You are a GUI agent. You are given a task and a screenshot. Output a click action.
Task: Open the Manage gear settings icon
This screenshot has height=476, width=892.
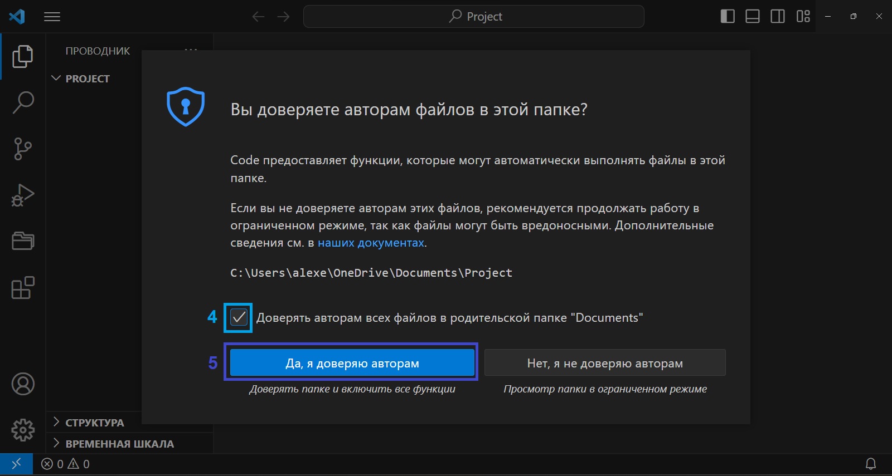tap(23, 430)
